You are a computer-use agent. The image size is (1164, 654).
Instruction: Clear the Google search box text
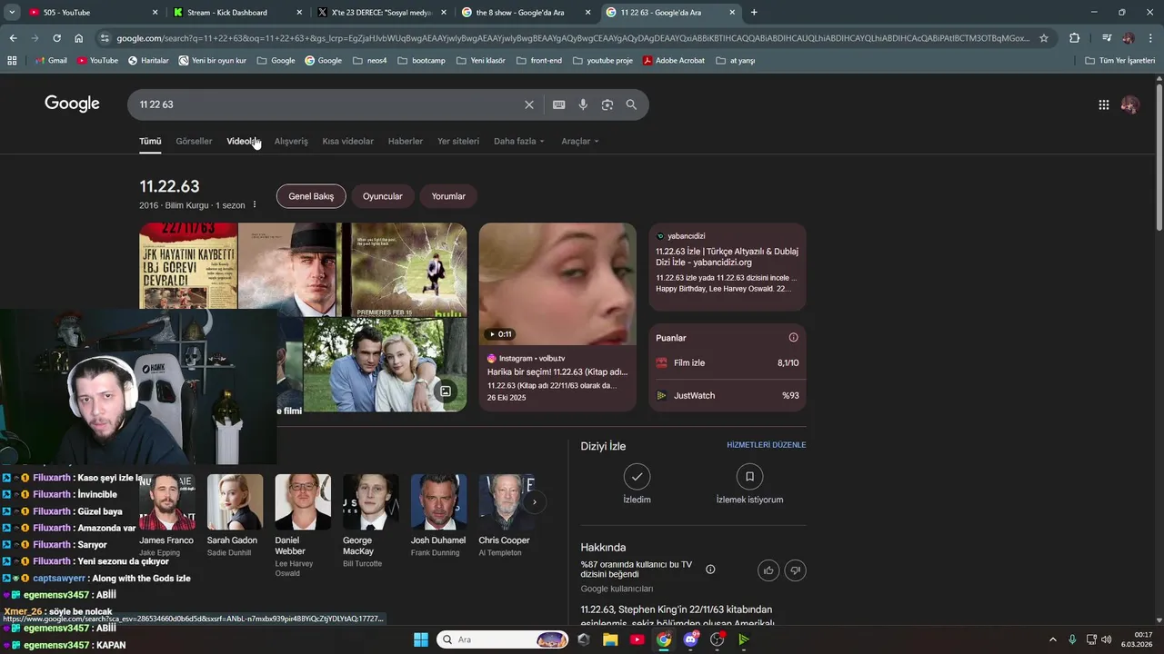[x=528, y=104]
